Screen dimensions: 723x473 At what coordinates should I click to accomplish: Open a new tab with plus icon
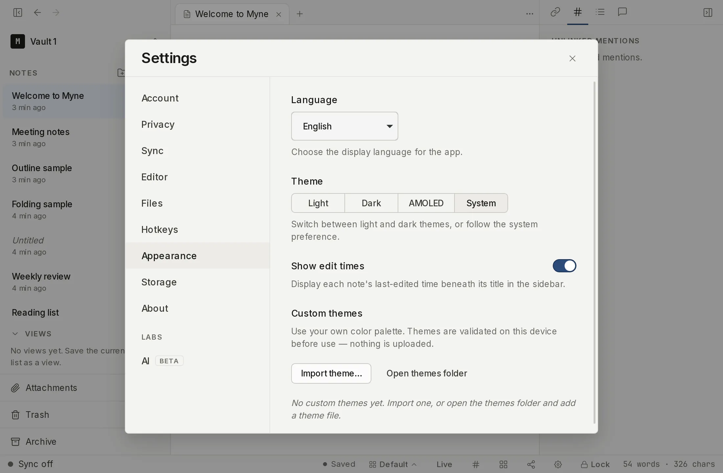[x=300, y=14]
